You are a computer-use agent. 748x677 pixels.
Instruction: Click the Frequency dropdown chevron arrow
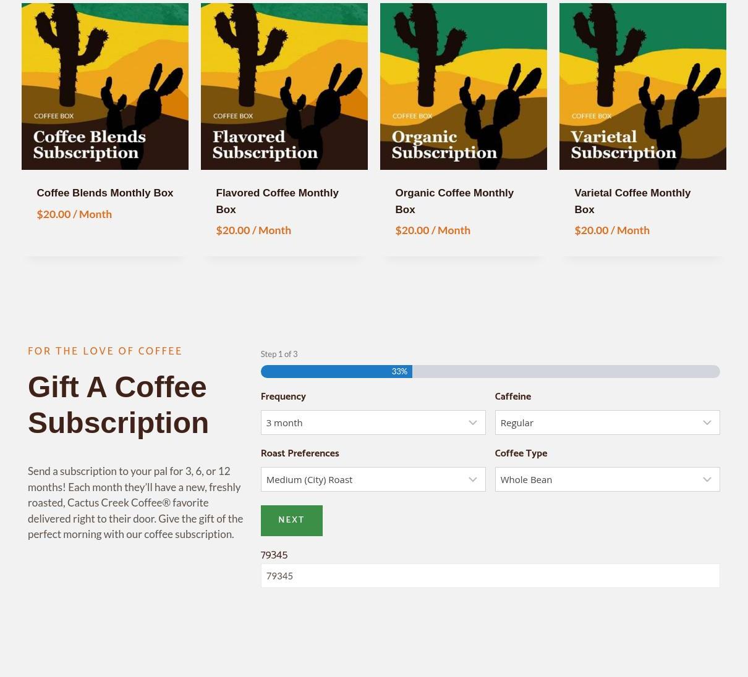(473, 423)
